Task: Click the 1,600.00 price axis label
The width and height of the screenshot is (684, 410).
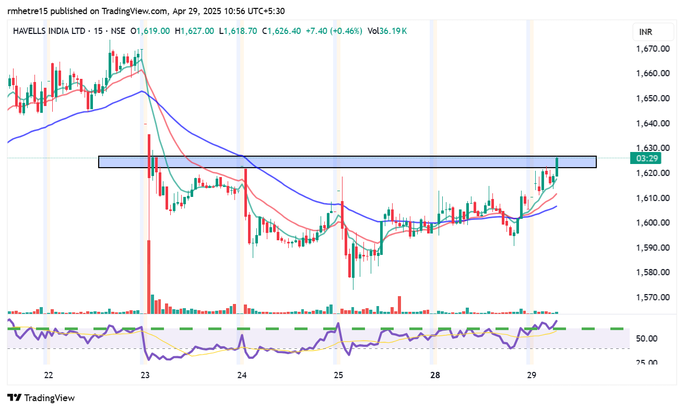Action: pos(653,222)
